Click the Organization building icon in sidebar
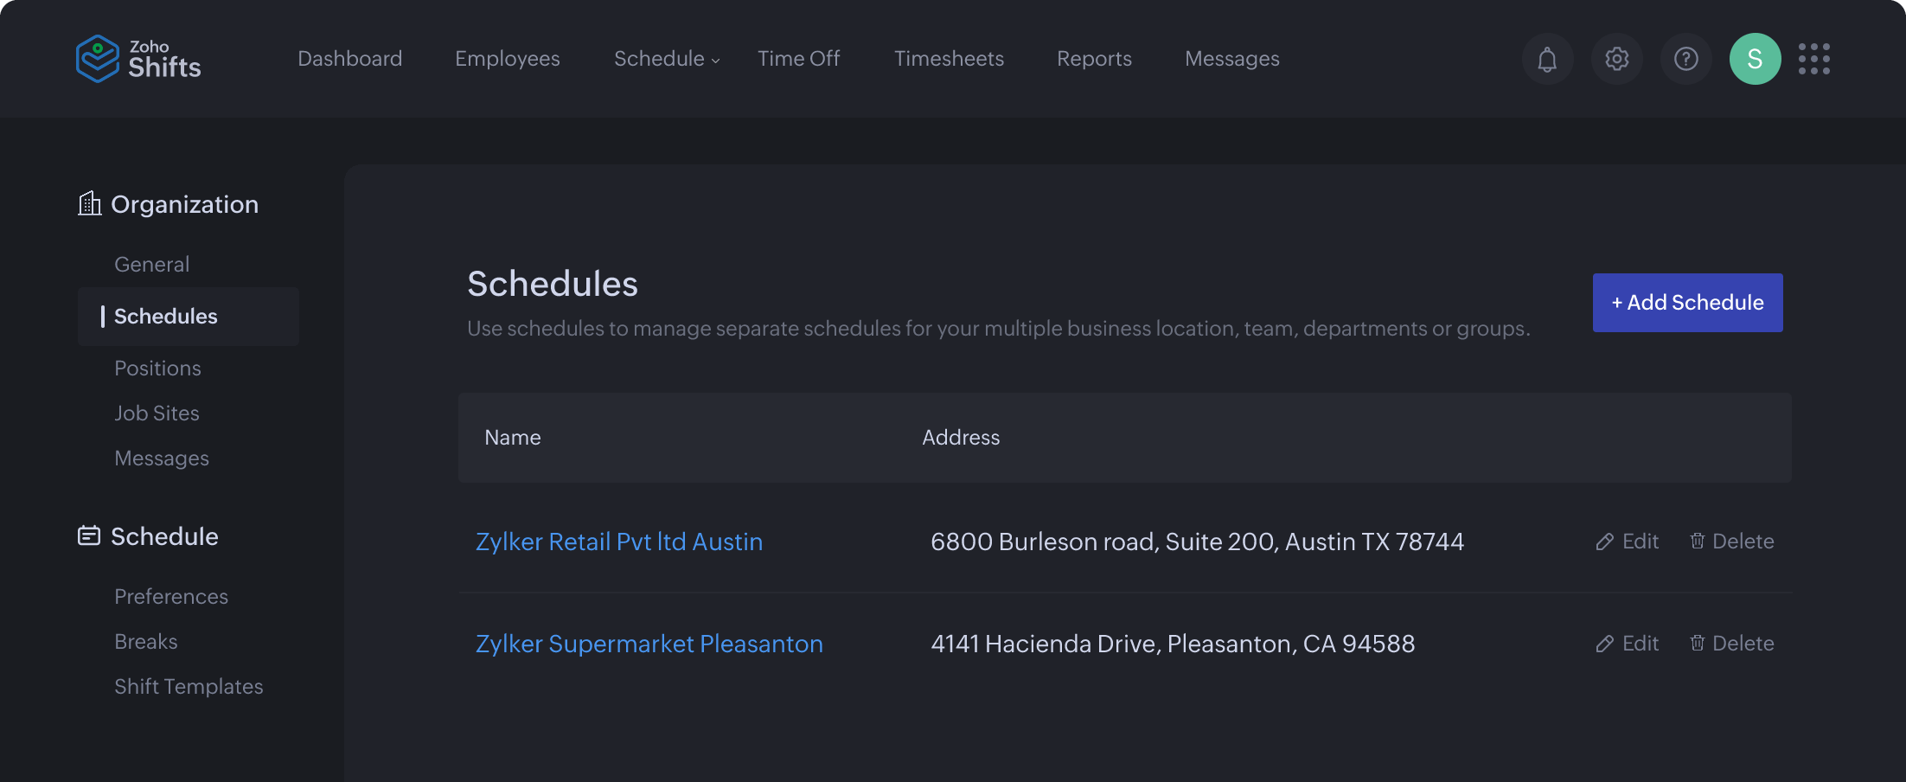Screen dimensions: 1906x782 pos(89,203)
